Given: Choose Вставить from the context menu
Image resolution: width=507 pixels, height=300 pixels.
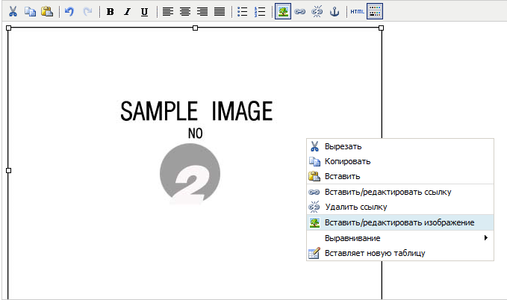Looking at the screenshot, I should coord(400,176).
